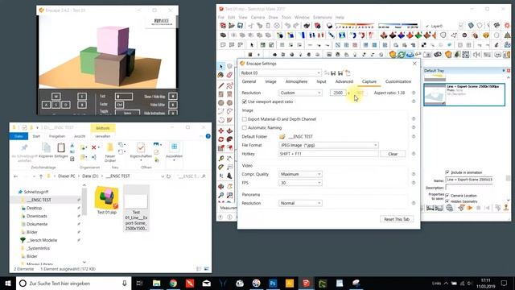Click the help icon next to Resolution row
Screen dimensions: 515x290
pos(414,93)
